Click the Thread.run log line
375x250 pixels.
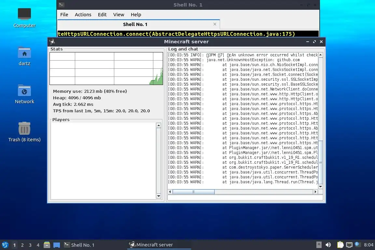pos(243,182)
